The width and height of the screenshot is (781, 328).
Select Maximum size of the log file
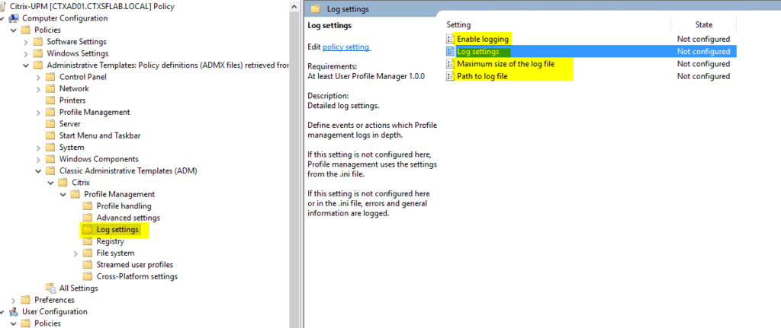click(506, 64)
